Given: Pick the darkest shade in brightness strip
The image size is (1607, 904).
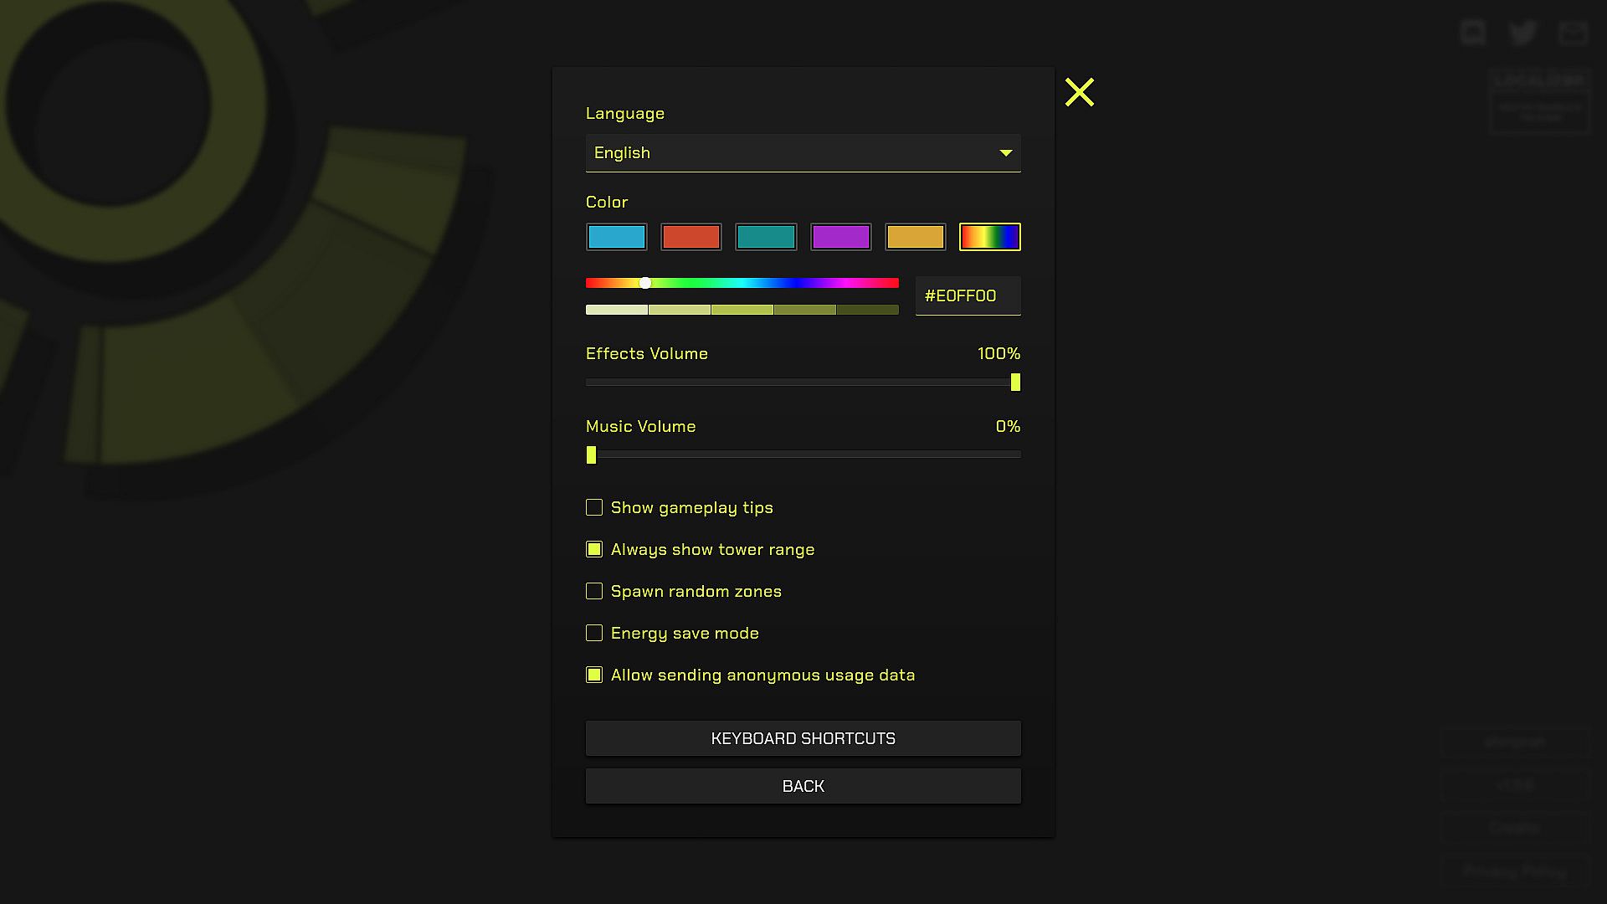Looking at the screenshot, I should point(868,310).
